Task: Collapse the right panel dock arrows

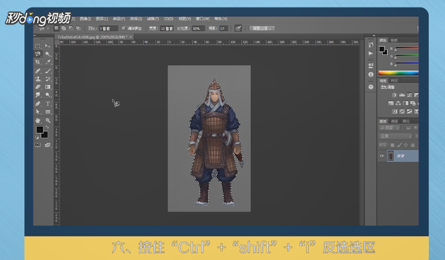Action: pos(374,35)
